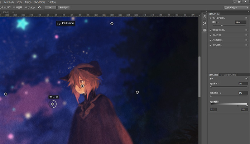Open the 表示(V) menu
The image size is (250, 144).
[x=28, y=3]
